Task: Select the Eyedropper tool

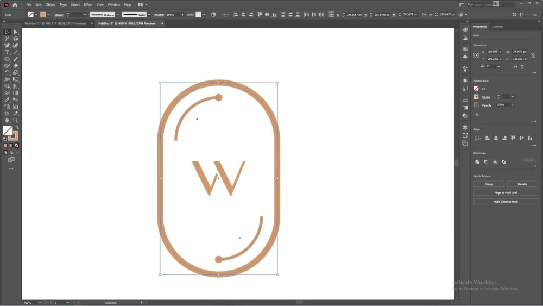Action: (x=7, y=100)
